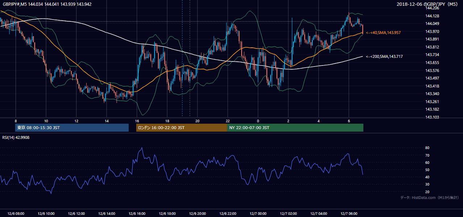Screen dimensions: 463x217
Task: Click the RSI(14) 42.9908 indicator label
Action: click(16, 137)
